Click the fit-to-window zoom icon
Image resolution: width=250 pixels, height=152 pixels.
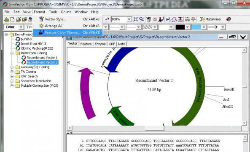[135, 19]
